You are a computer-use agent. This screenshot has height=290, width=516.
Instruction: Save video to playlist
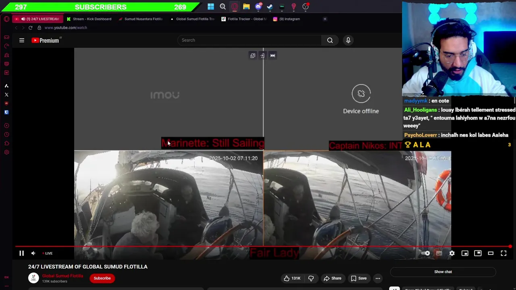click(358, 278)
